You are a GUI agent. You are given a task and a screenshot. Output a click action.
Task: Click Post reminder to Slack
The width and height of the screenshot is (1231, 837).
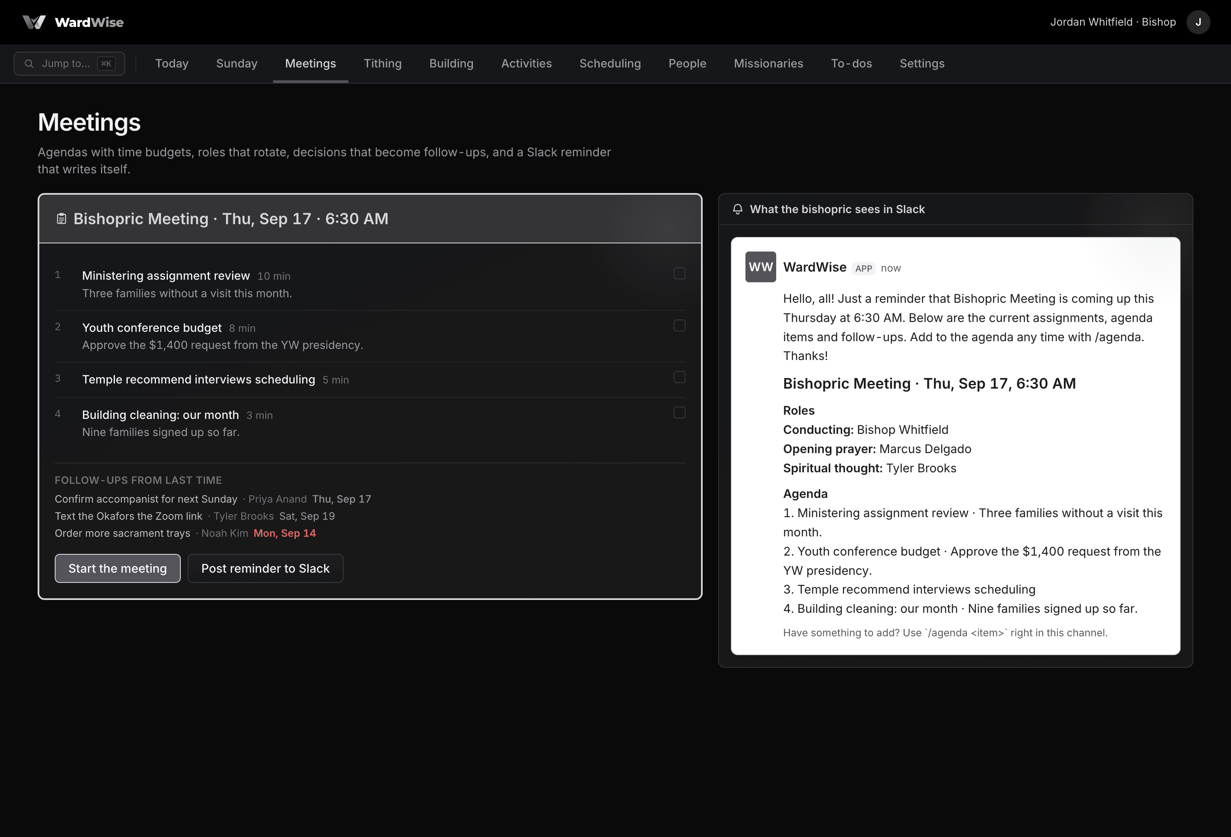[x=265, y=568]
